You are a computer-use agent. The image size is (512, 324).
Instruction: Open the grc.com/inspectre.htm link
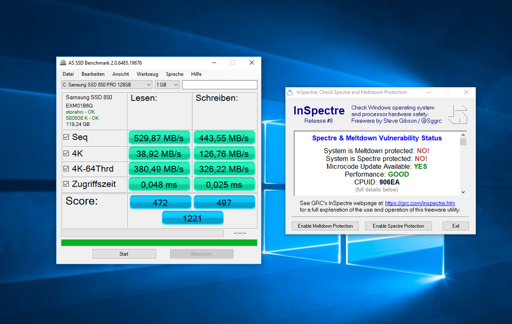click(420, 203)
